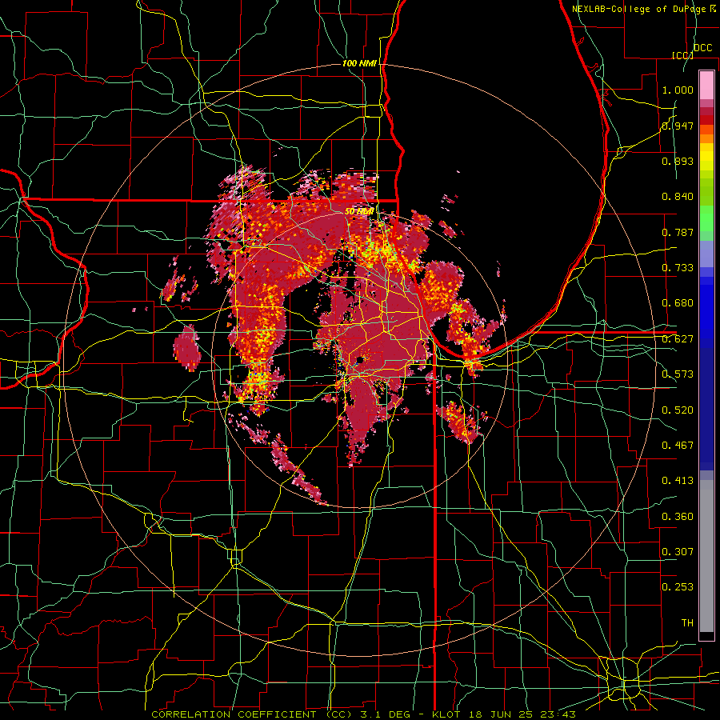Click the 100 NMI range ring label
This screenshot has height=720, width=720.
(x=359, y=63)
